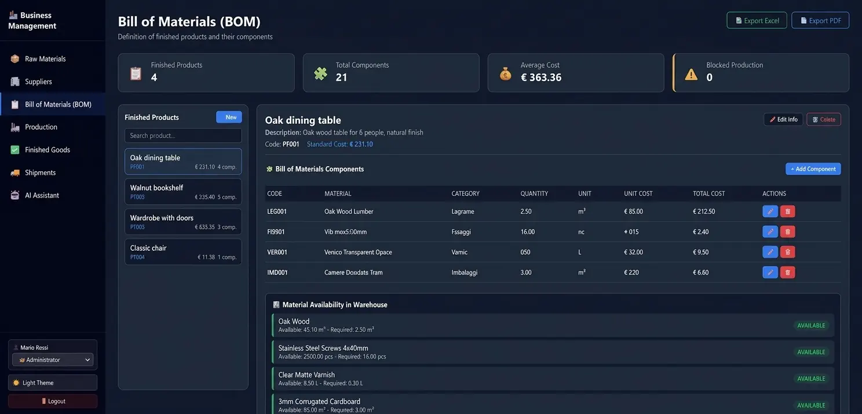Select the Classic chair product

pos(183,252)
